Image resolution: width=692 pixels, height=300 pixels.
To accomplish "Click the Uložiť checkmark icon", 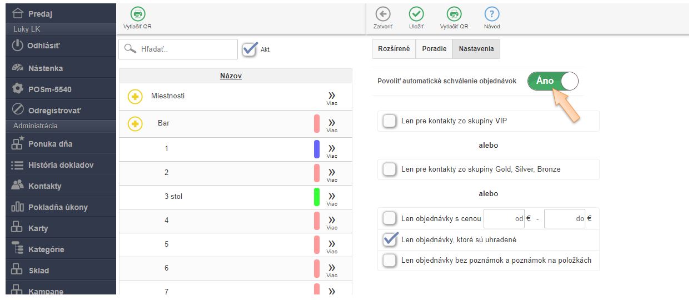I will [416, 14].
